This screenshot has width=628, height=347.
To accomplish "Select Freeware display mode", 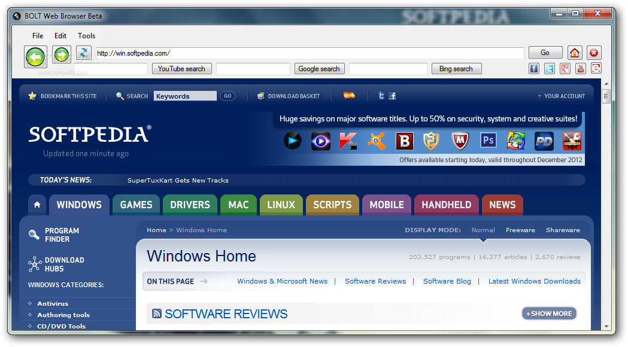I will [520, 230].
